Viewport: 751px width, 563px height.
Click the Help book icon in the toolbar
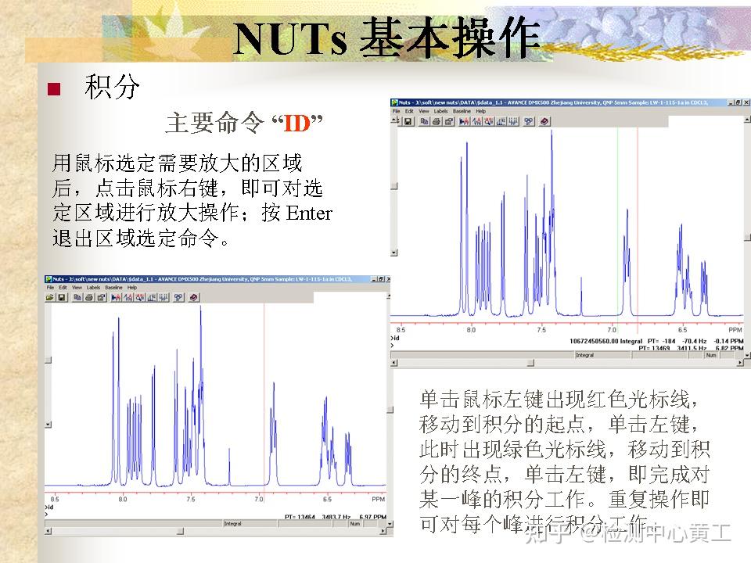pyautogui.click(x=543, y=122)
